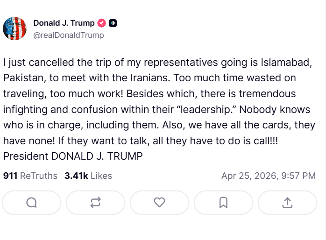
Task: Open Donald J. Trump's profile avatar
Action: click(15, 28)
